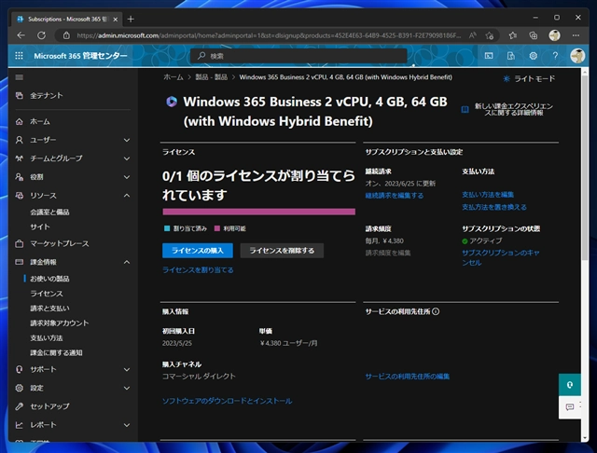Click browser back arrow button

[21, 35]
